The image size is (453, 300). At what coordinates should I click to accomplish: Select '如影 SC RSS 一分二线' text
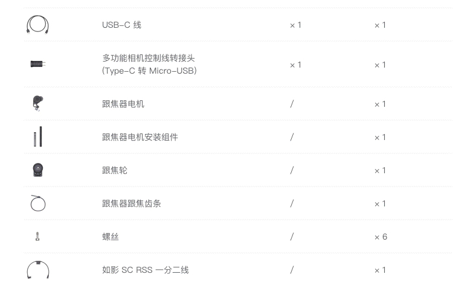146,270
